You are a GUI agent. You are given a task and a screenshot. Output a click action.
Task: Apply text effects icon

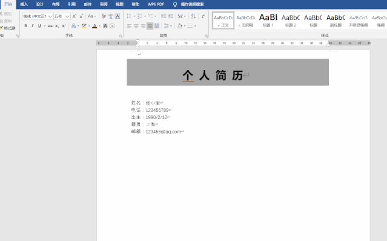[x=73, y=26]
